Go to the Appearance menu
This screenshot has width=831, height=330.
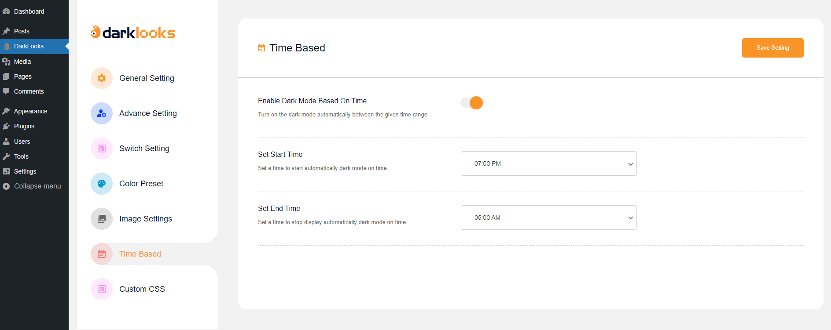tap(30, 111)
